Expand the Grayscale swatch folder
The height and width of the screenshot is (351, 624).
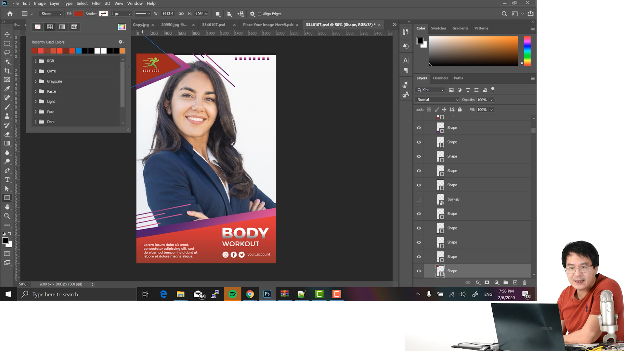[x=36, y=82]
